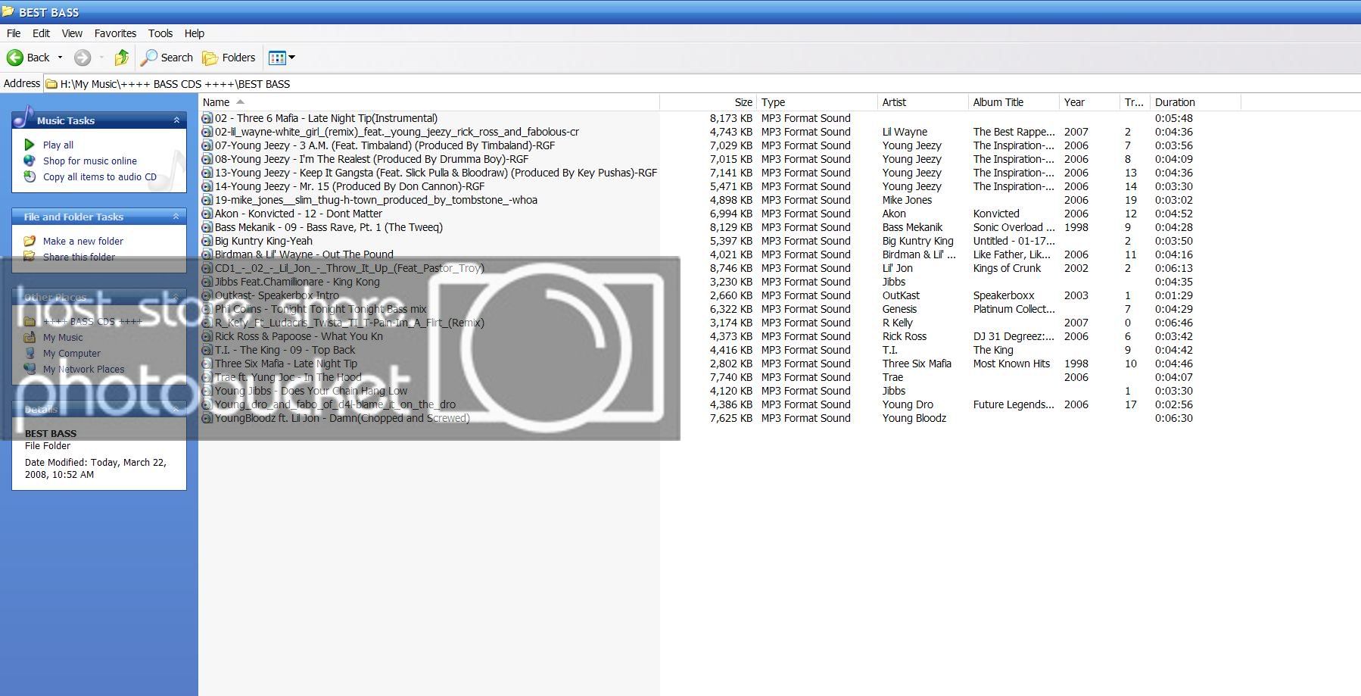Open the File menu

coord(14,33)
